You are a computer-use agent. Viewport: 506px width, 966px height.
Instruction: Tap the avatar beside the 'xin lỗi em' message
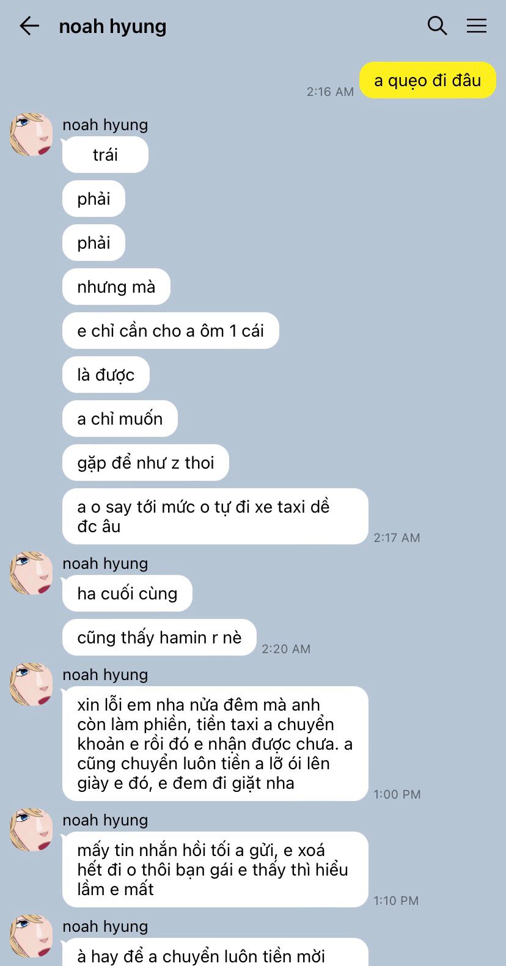click(31, 684)
